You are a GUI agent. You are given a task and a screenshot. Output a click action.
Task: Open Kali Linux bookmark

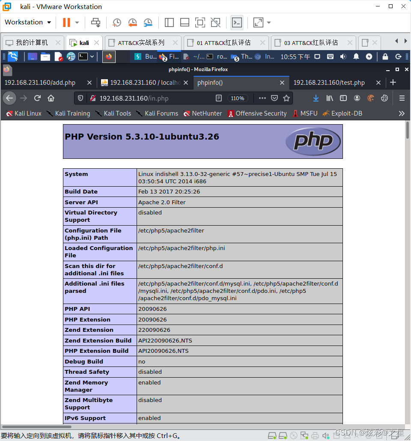point(24,113)
